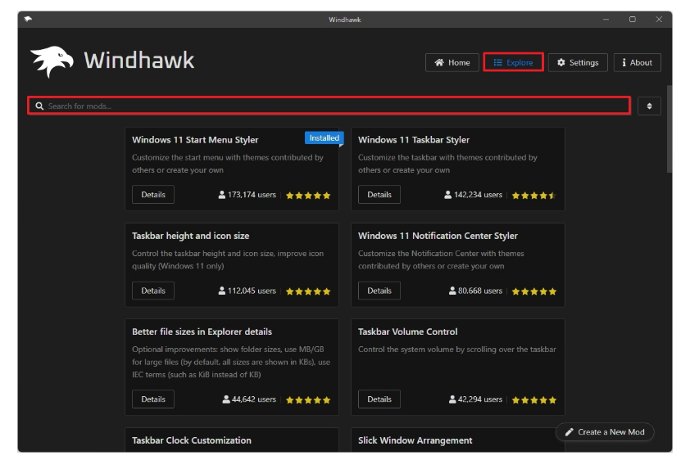Click star rating of Windows 11 Taskbar Styler
Viewport: 681px width, 460px height.
pyautogui.click(x=533, y=196)
